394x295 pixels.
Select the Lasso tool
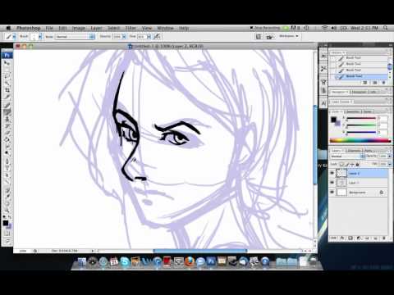(7, 76)
